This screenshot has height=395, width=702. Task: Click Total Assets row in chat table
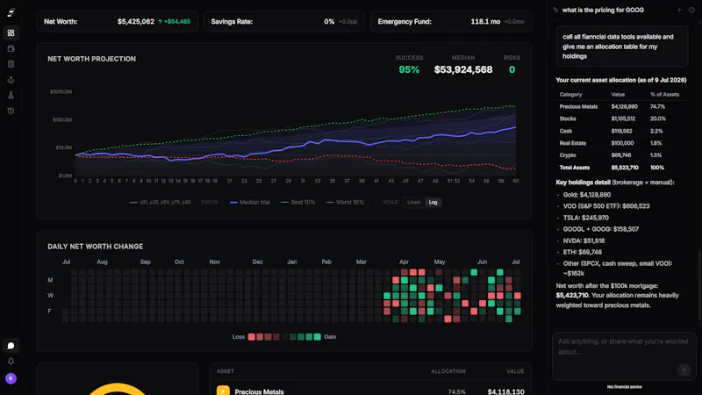click(622, 168)
